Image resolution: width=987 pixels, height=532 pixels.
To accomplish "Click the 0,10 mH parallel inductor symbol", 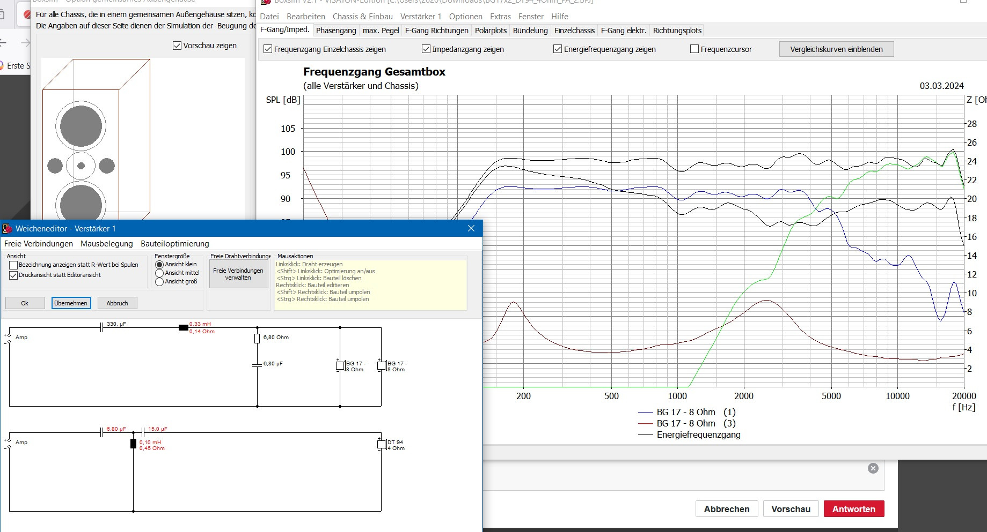I will click(134, 444).
